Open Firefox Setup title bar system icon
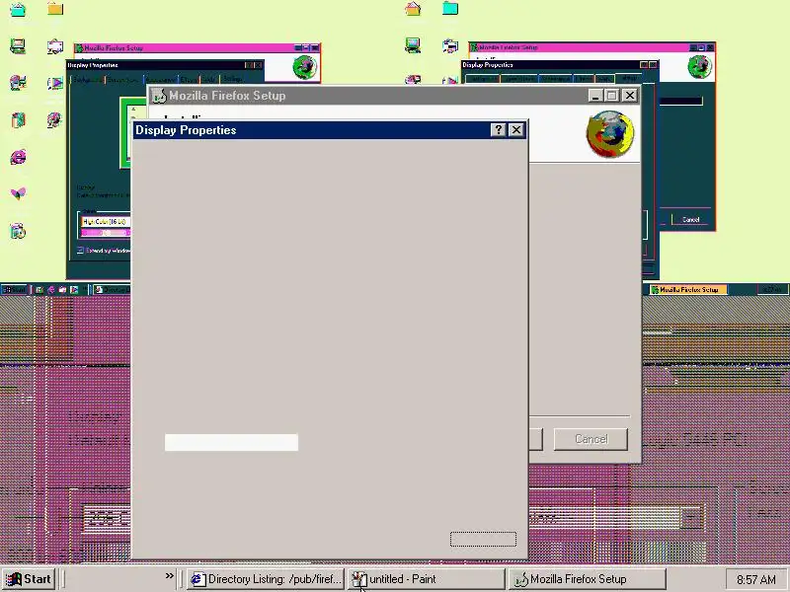Image resolution: width=790 pixels, height=592 pixels. click(x=159, y=96)
